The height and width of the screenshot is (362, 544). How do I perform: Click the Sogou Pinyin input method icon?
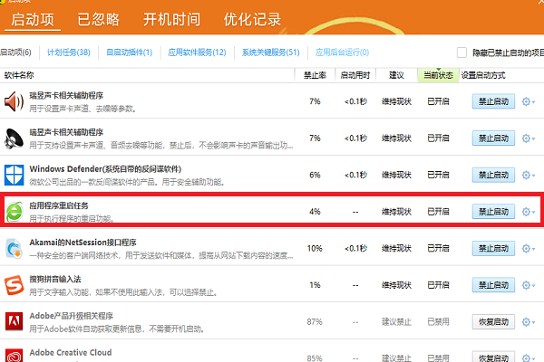tap(16, 284)
